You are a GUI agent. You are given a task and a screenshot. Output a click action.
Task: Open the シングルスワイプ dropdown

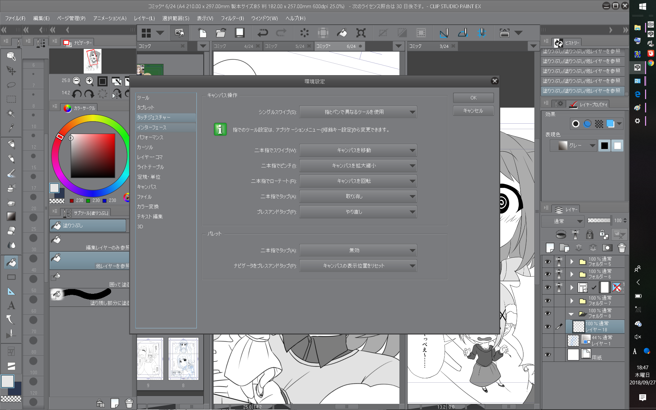(358, 112)
